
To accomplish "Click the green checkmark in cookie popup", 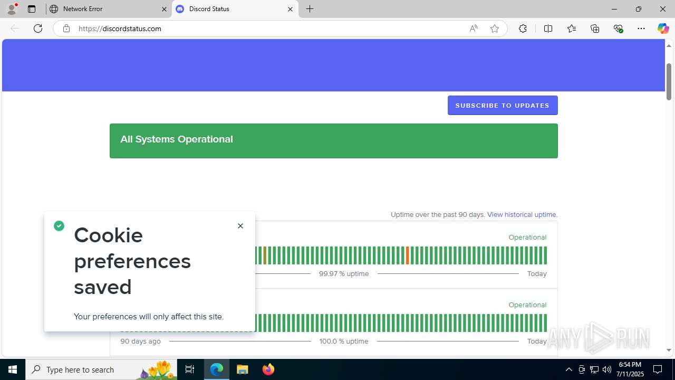I will tap(59, 226).
